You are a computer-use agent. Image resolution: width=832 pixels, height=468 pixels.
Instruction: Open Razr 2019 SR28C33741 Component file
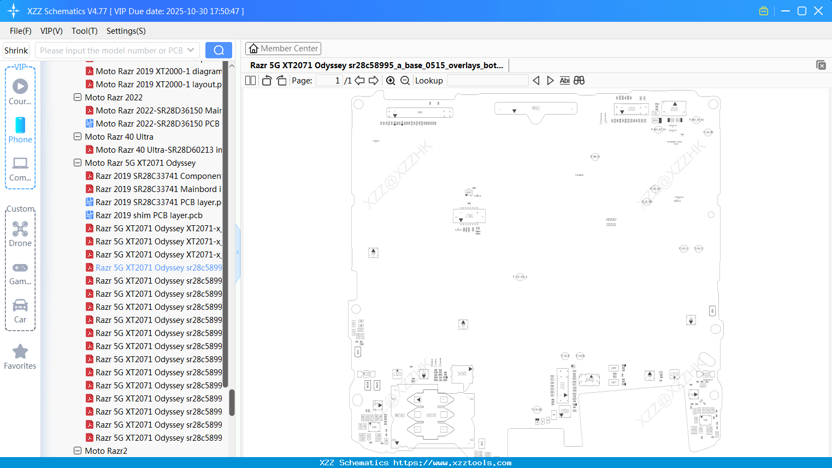158,176
